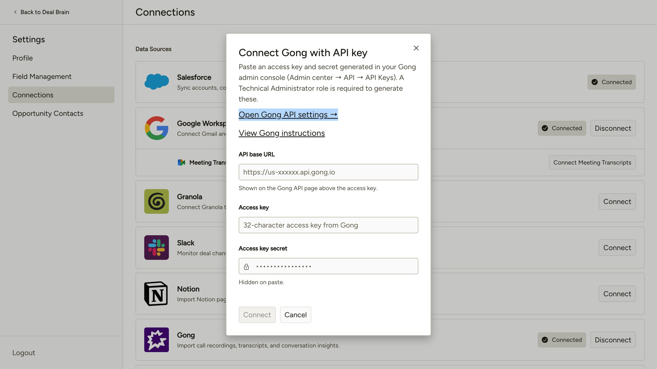Viewport: 657px width, 369px height.
Task: Click Connect Meeting Transcripts button
Action: (592, 162)
